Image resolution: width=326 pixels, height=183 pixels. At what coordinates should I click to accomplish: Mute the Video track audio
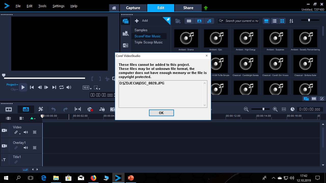[26, 132]
